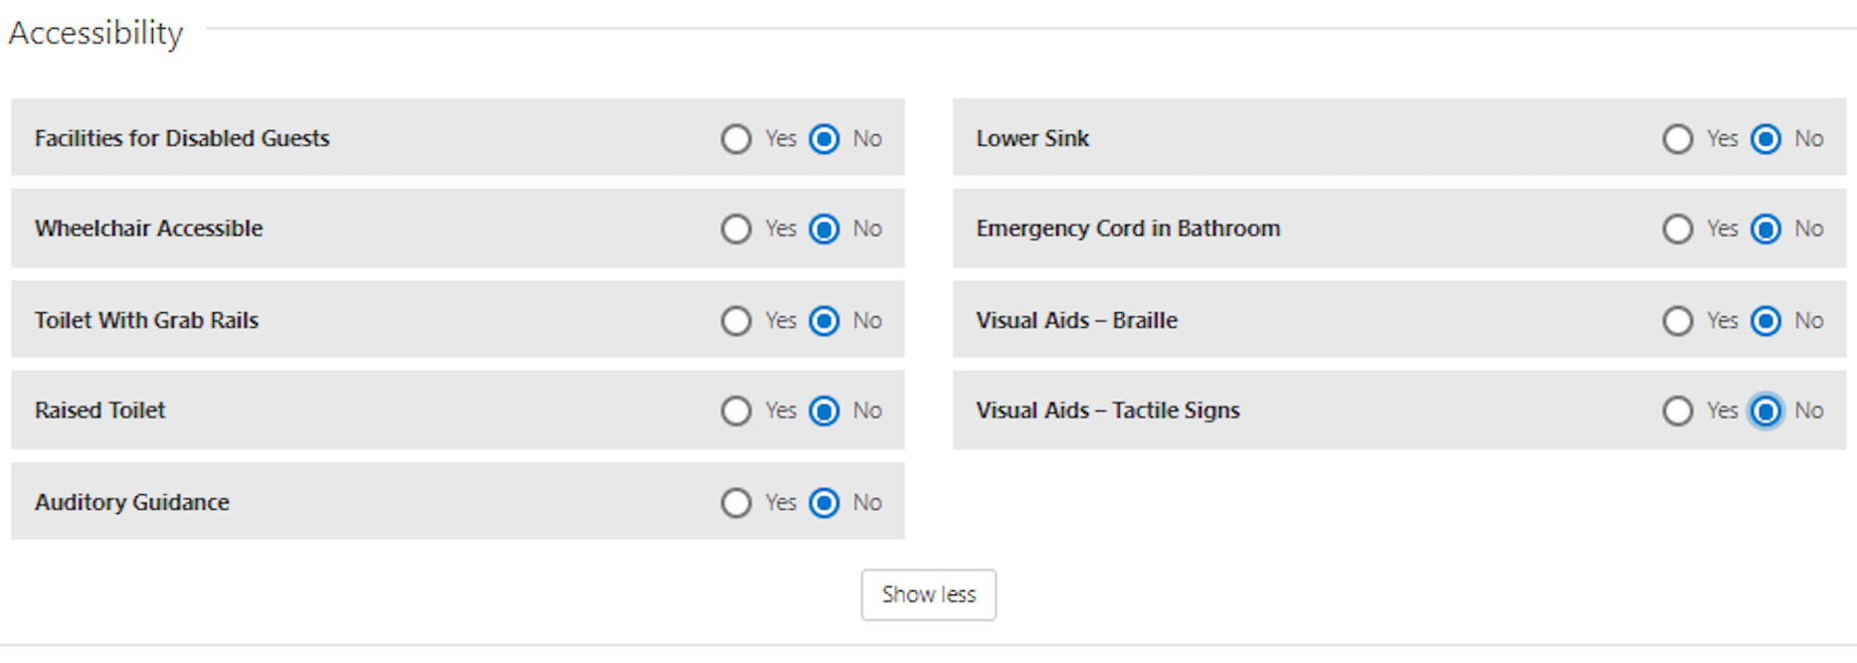Set Wheelchair Accessible to Yes

[x=736, y=230]
